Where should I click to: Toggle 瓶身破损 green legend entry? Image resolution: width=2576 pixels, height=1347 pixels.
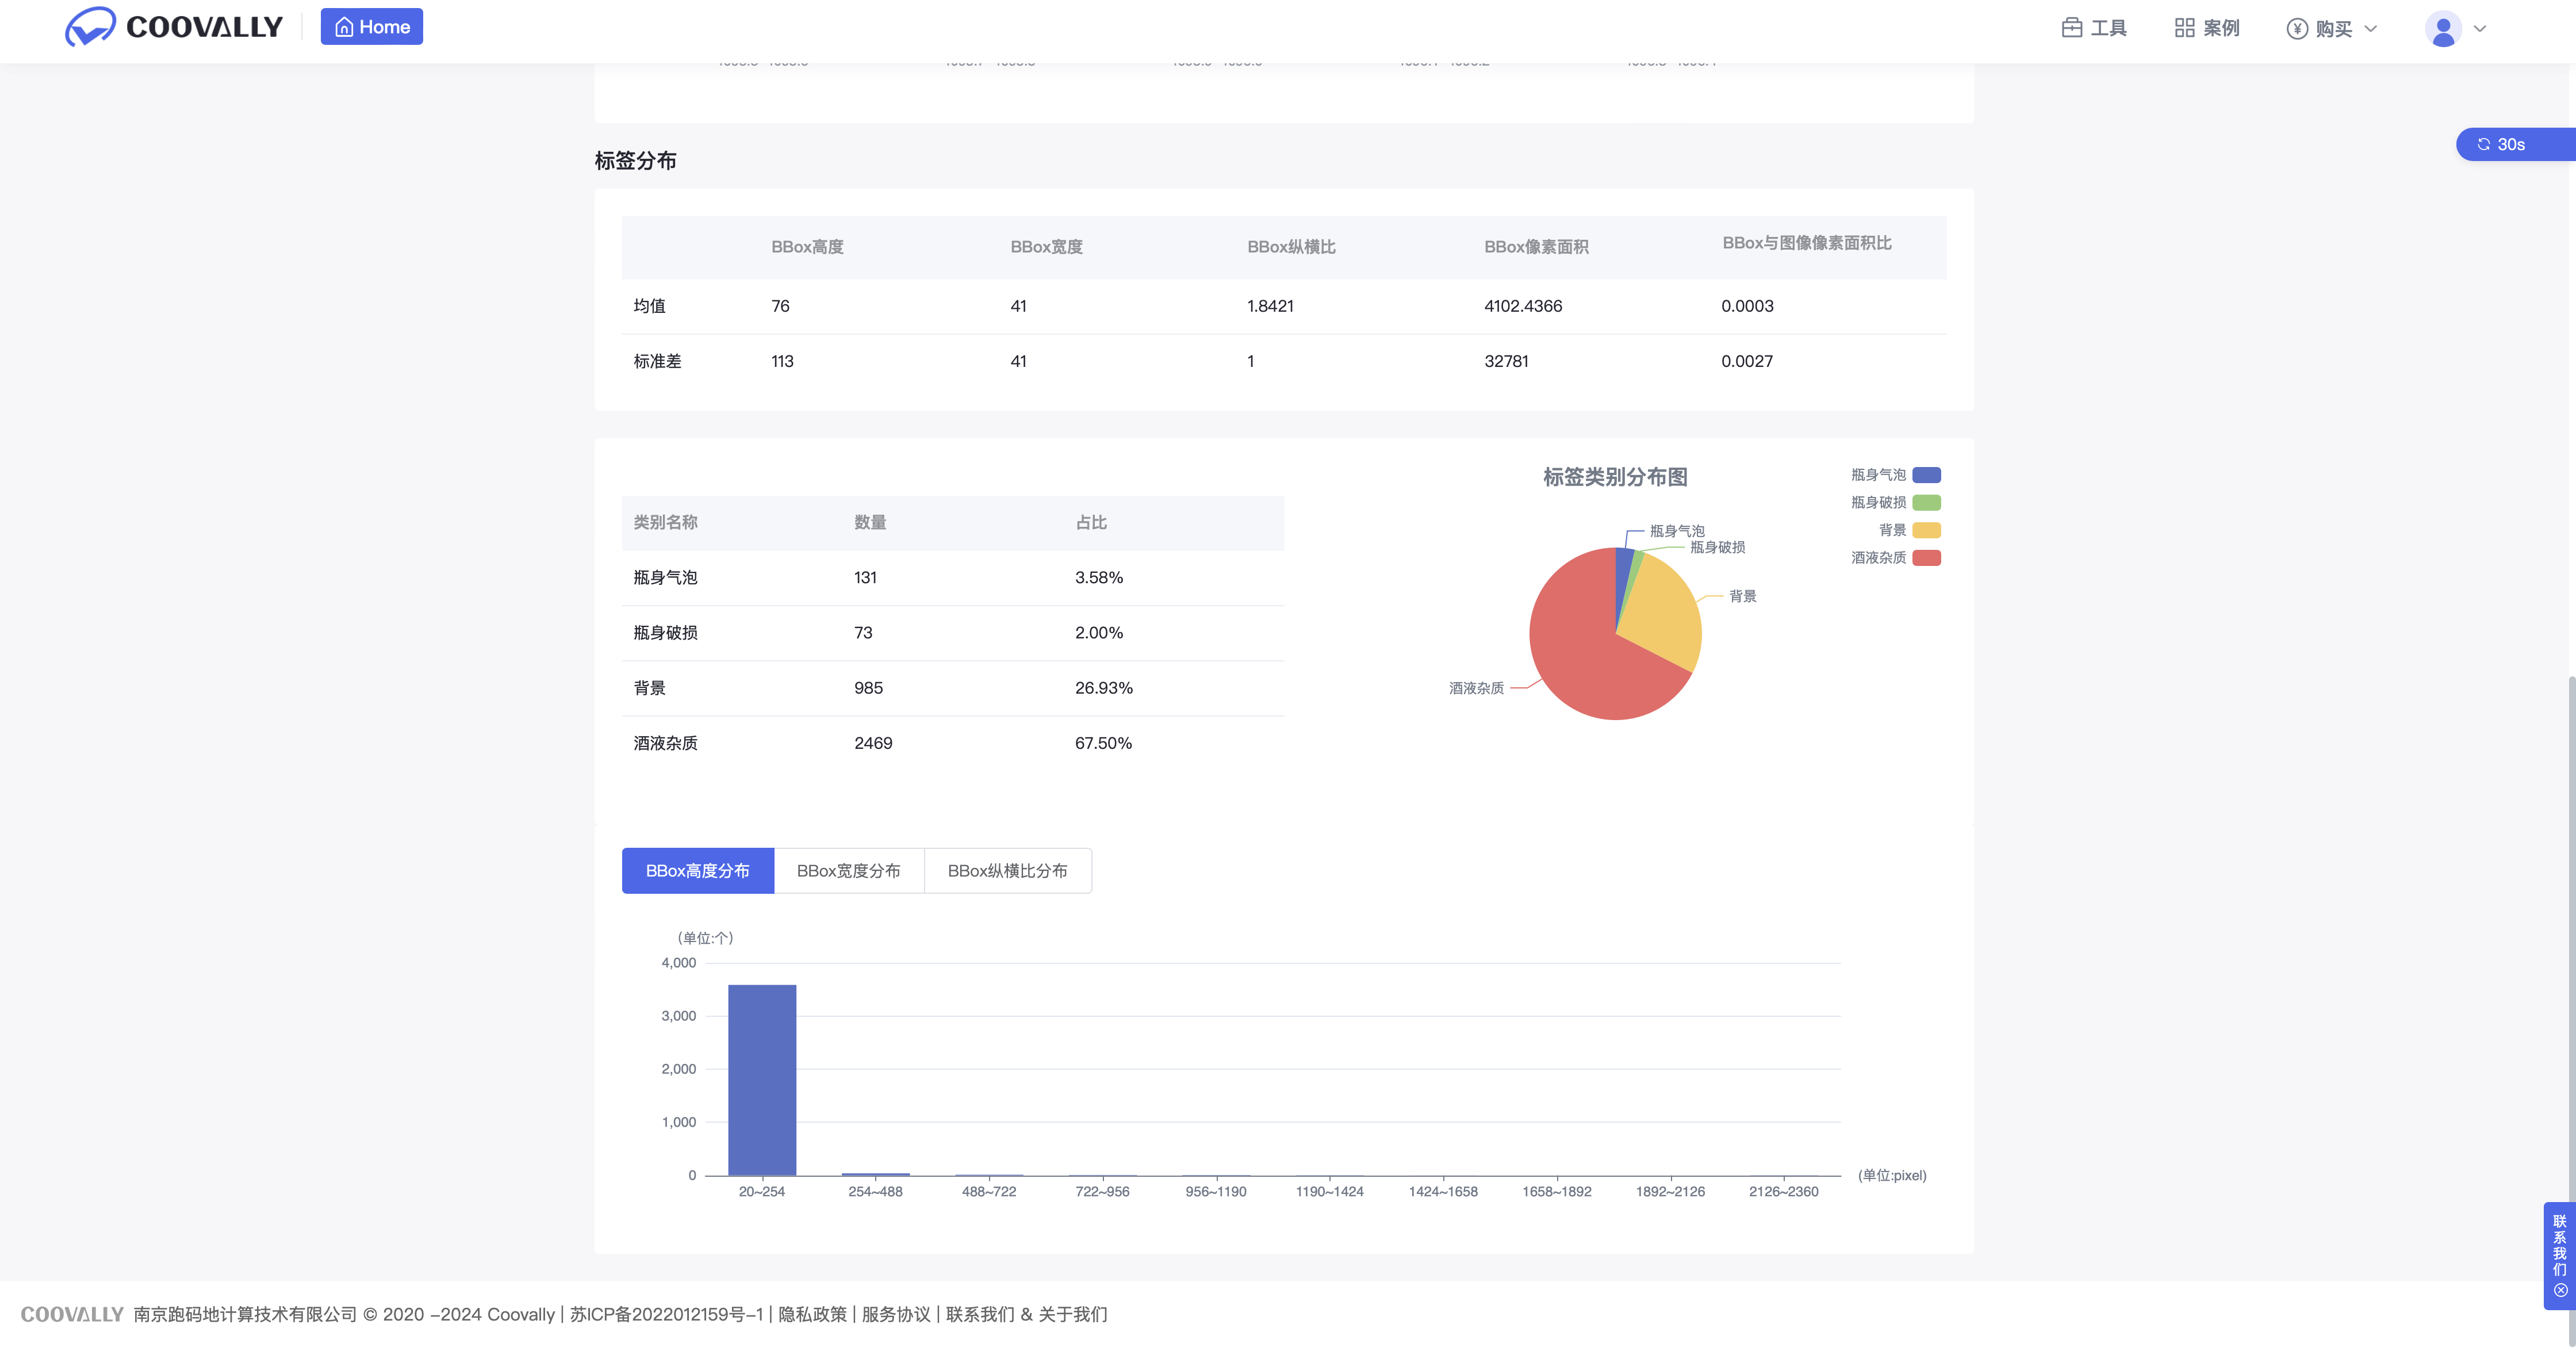point(1926,503)
